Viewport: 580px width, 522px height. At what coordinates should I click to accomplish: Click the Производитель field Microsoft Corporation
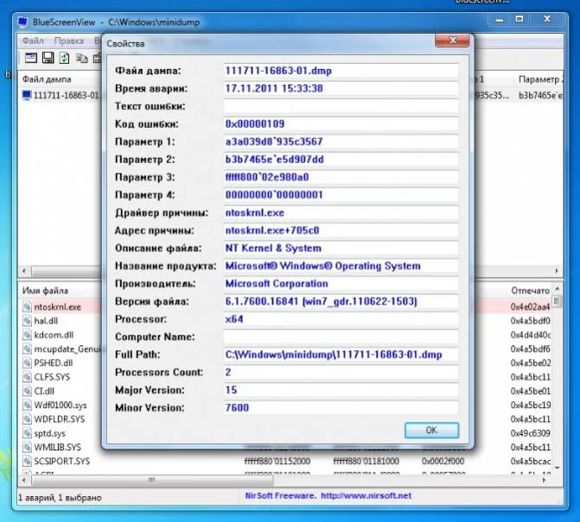click(x=341, y=284)
